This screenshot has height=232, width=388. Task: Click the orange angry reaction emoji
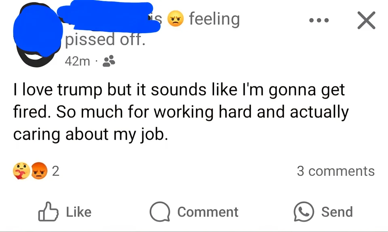pyautogui.click(x=39, y=171)
